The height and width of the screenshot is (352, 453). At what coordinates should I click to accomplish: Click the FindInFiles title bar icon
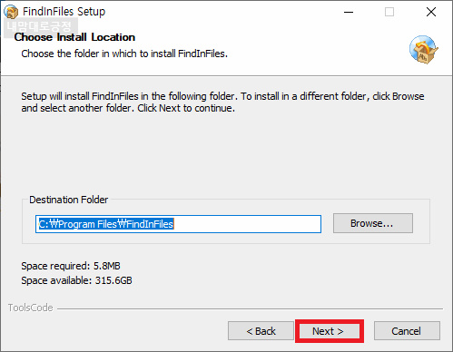tap(11, 12)
